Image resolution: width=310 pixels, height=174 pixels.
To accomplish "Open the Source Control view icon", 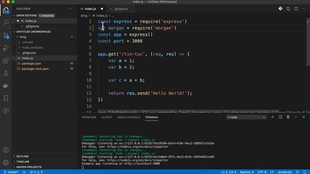I will [6, 35].
